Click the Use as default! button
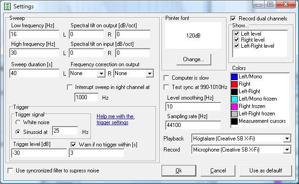The image size is (299, 184). (x=266, y=171)
